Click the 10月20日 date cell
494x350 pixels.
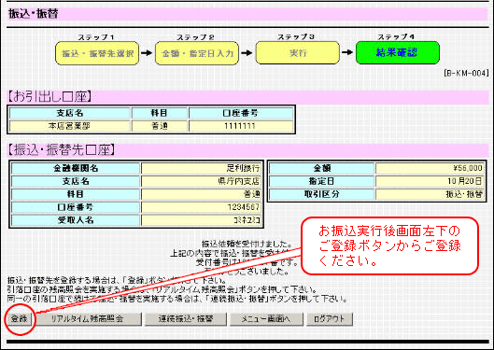[430, 181]
